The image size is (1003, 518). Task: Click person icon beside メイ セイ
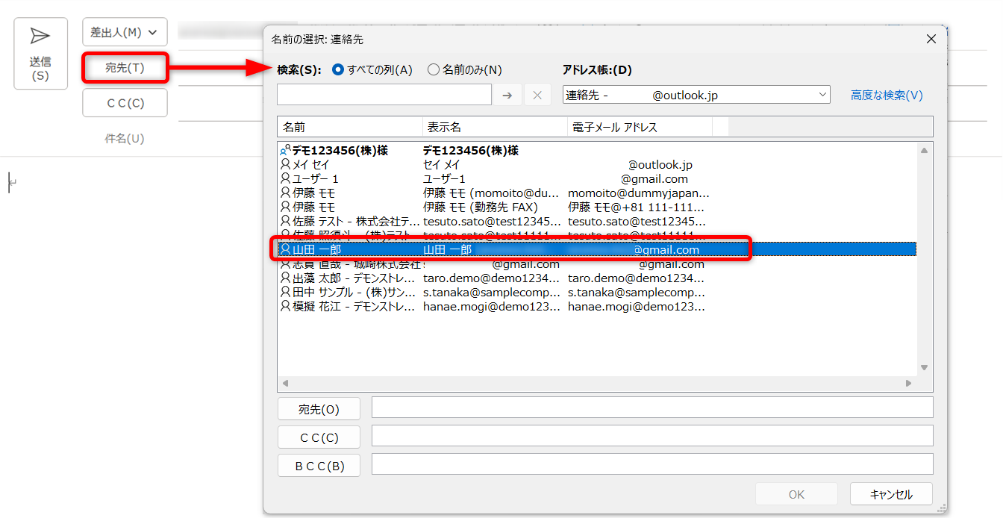point(285,164)
